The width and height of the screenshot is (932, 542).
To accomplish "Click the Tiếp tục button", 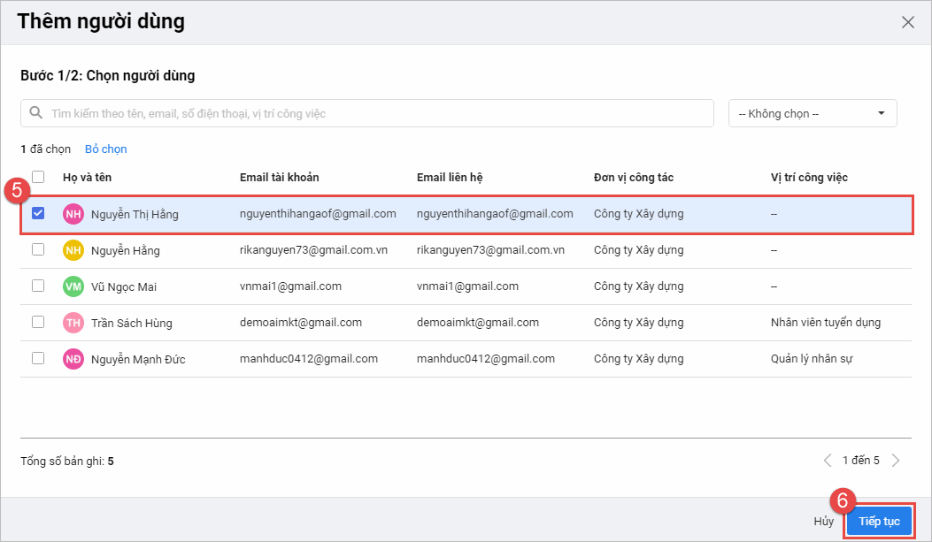I will 879,522.
